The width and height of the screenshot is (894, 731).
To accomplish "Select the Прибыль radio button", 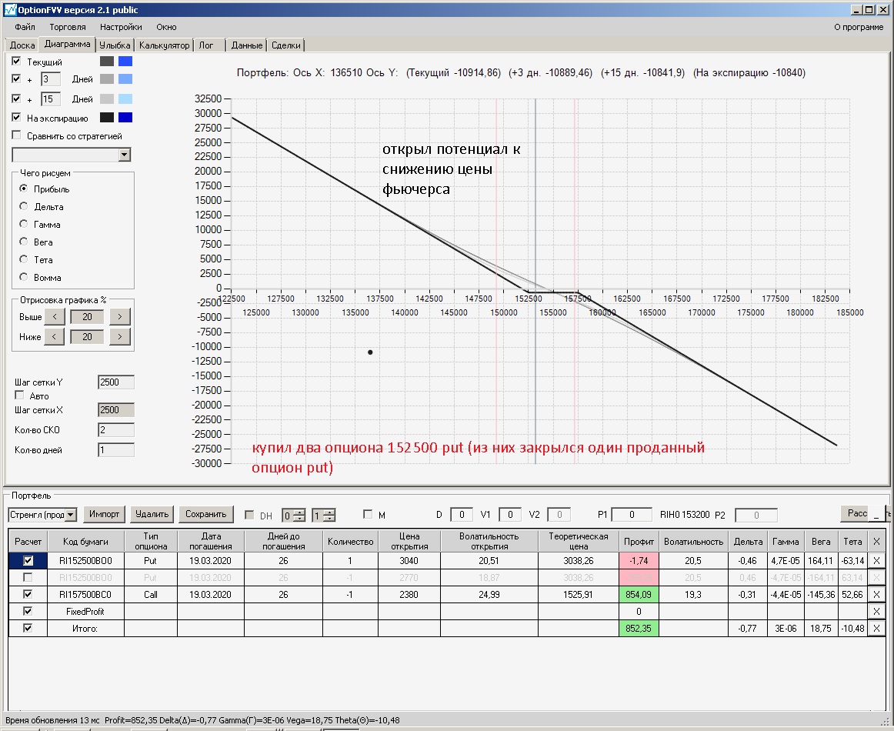I will [23, 189].
